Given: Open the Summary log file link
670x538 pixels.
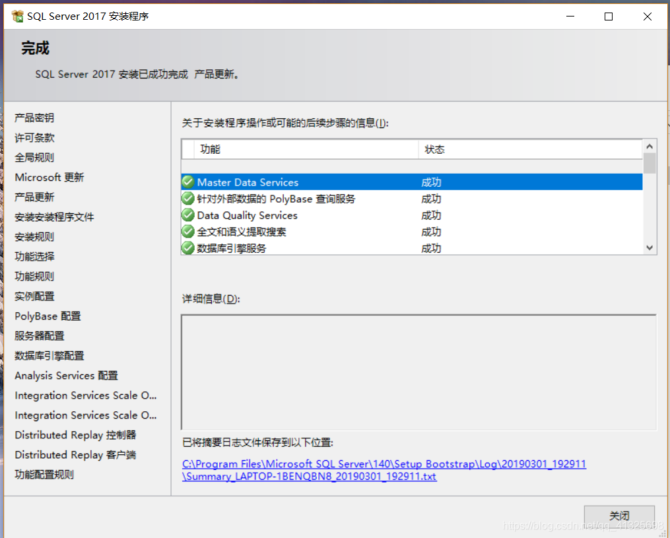Looking at the screenshot, I should 384,470.
